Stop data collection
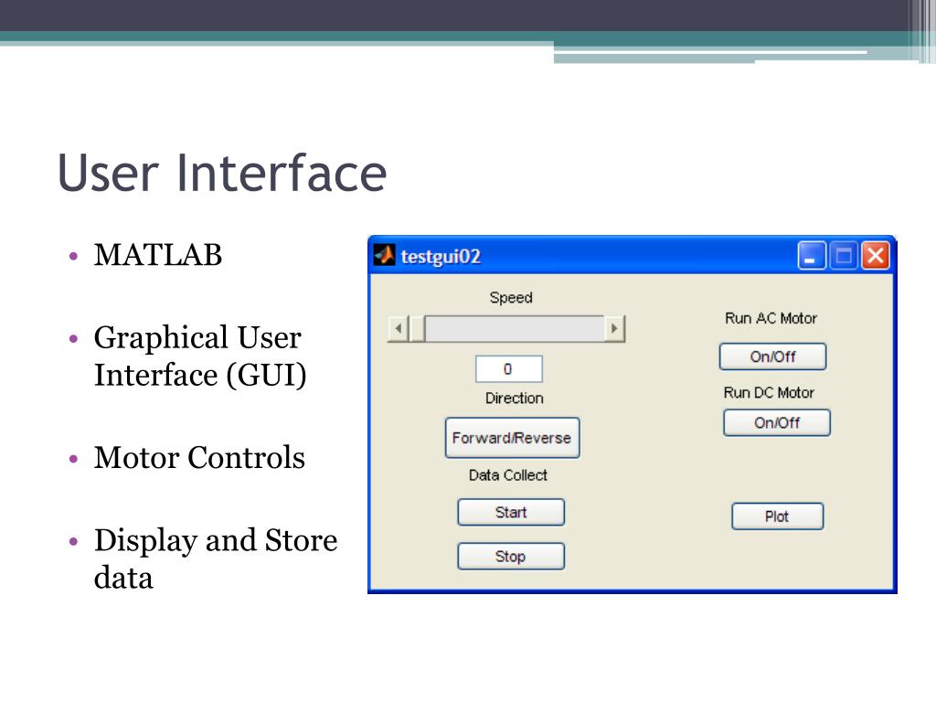Image resolution: width=936 pixels, height=702 pixels. pyautogui.click(x=511, y=557)
